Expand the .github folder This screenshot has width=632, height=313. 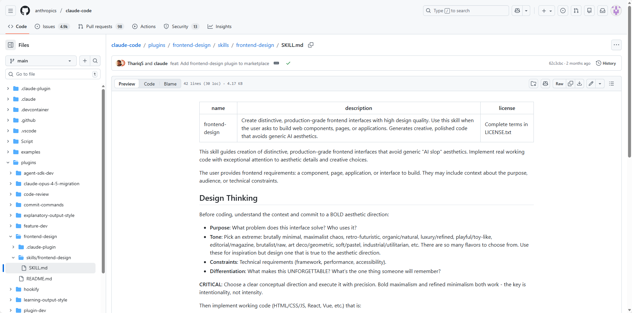[x=8, y=120]
